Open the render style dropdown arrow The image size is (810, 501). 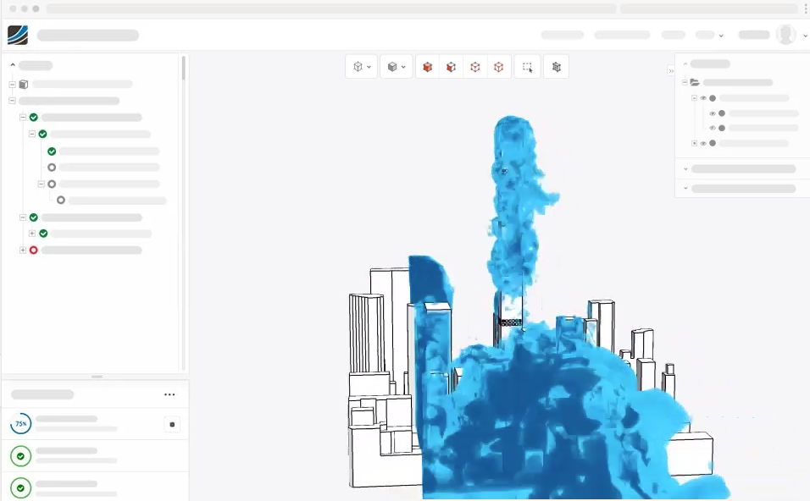pyautogui.click(x=403, y=67)
